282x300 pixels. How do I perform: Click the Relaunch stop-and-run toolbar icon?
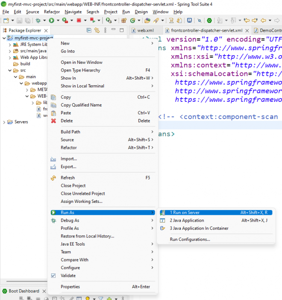pyautogui.click(x=92, y=20)
